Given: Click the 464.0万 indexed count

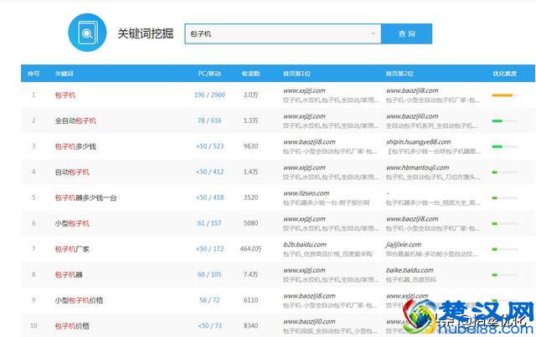Looking at the screenshot, I should point(250,248).
